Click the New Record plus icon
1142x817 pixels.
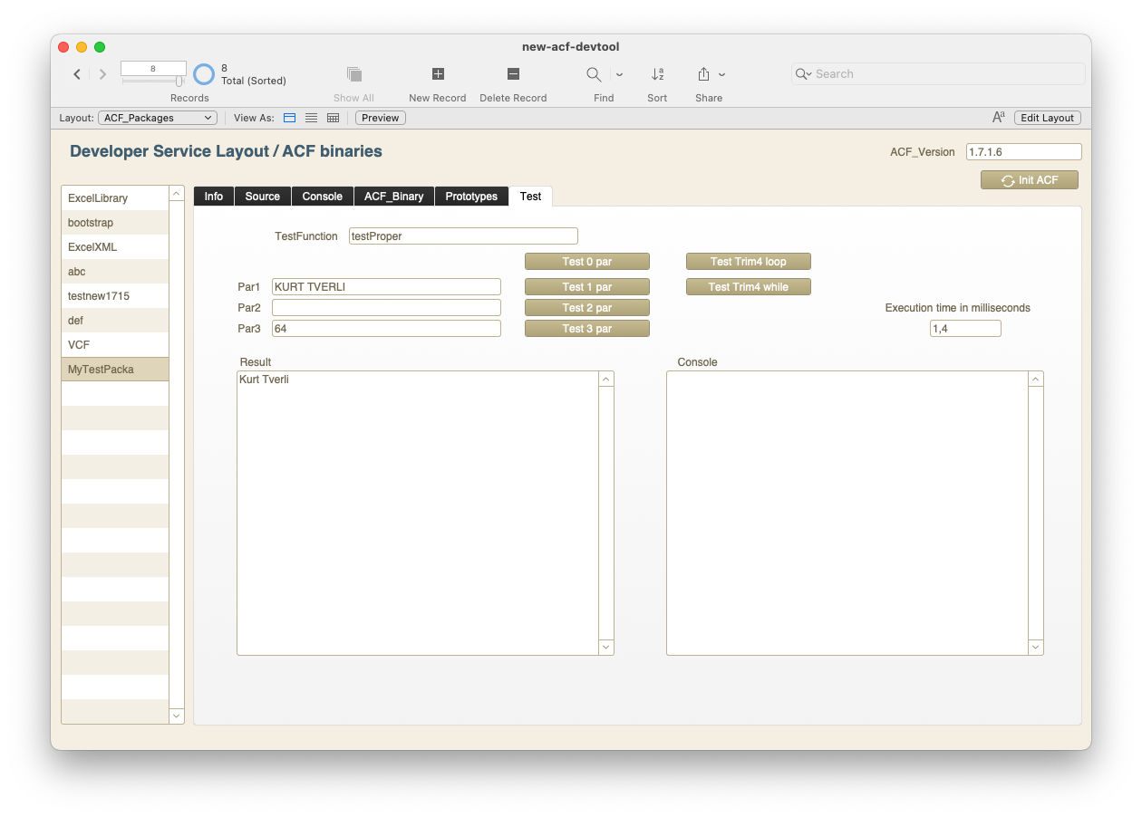[x=438, y=74]
